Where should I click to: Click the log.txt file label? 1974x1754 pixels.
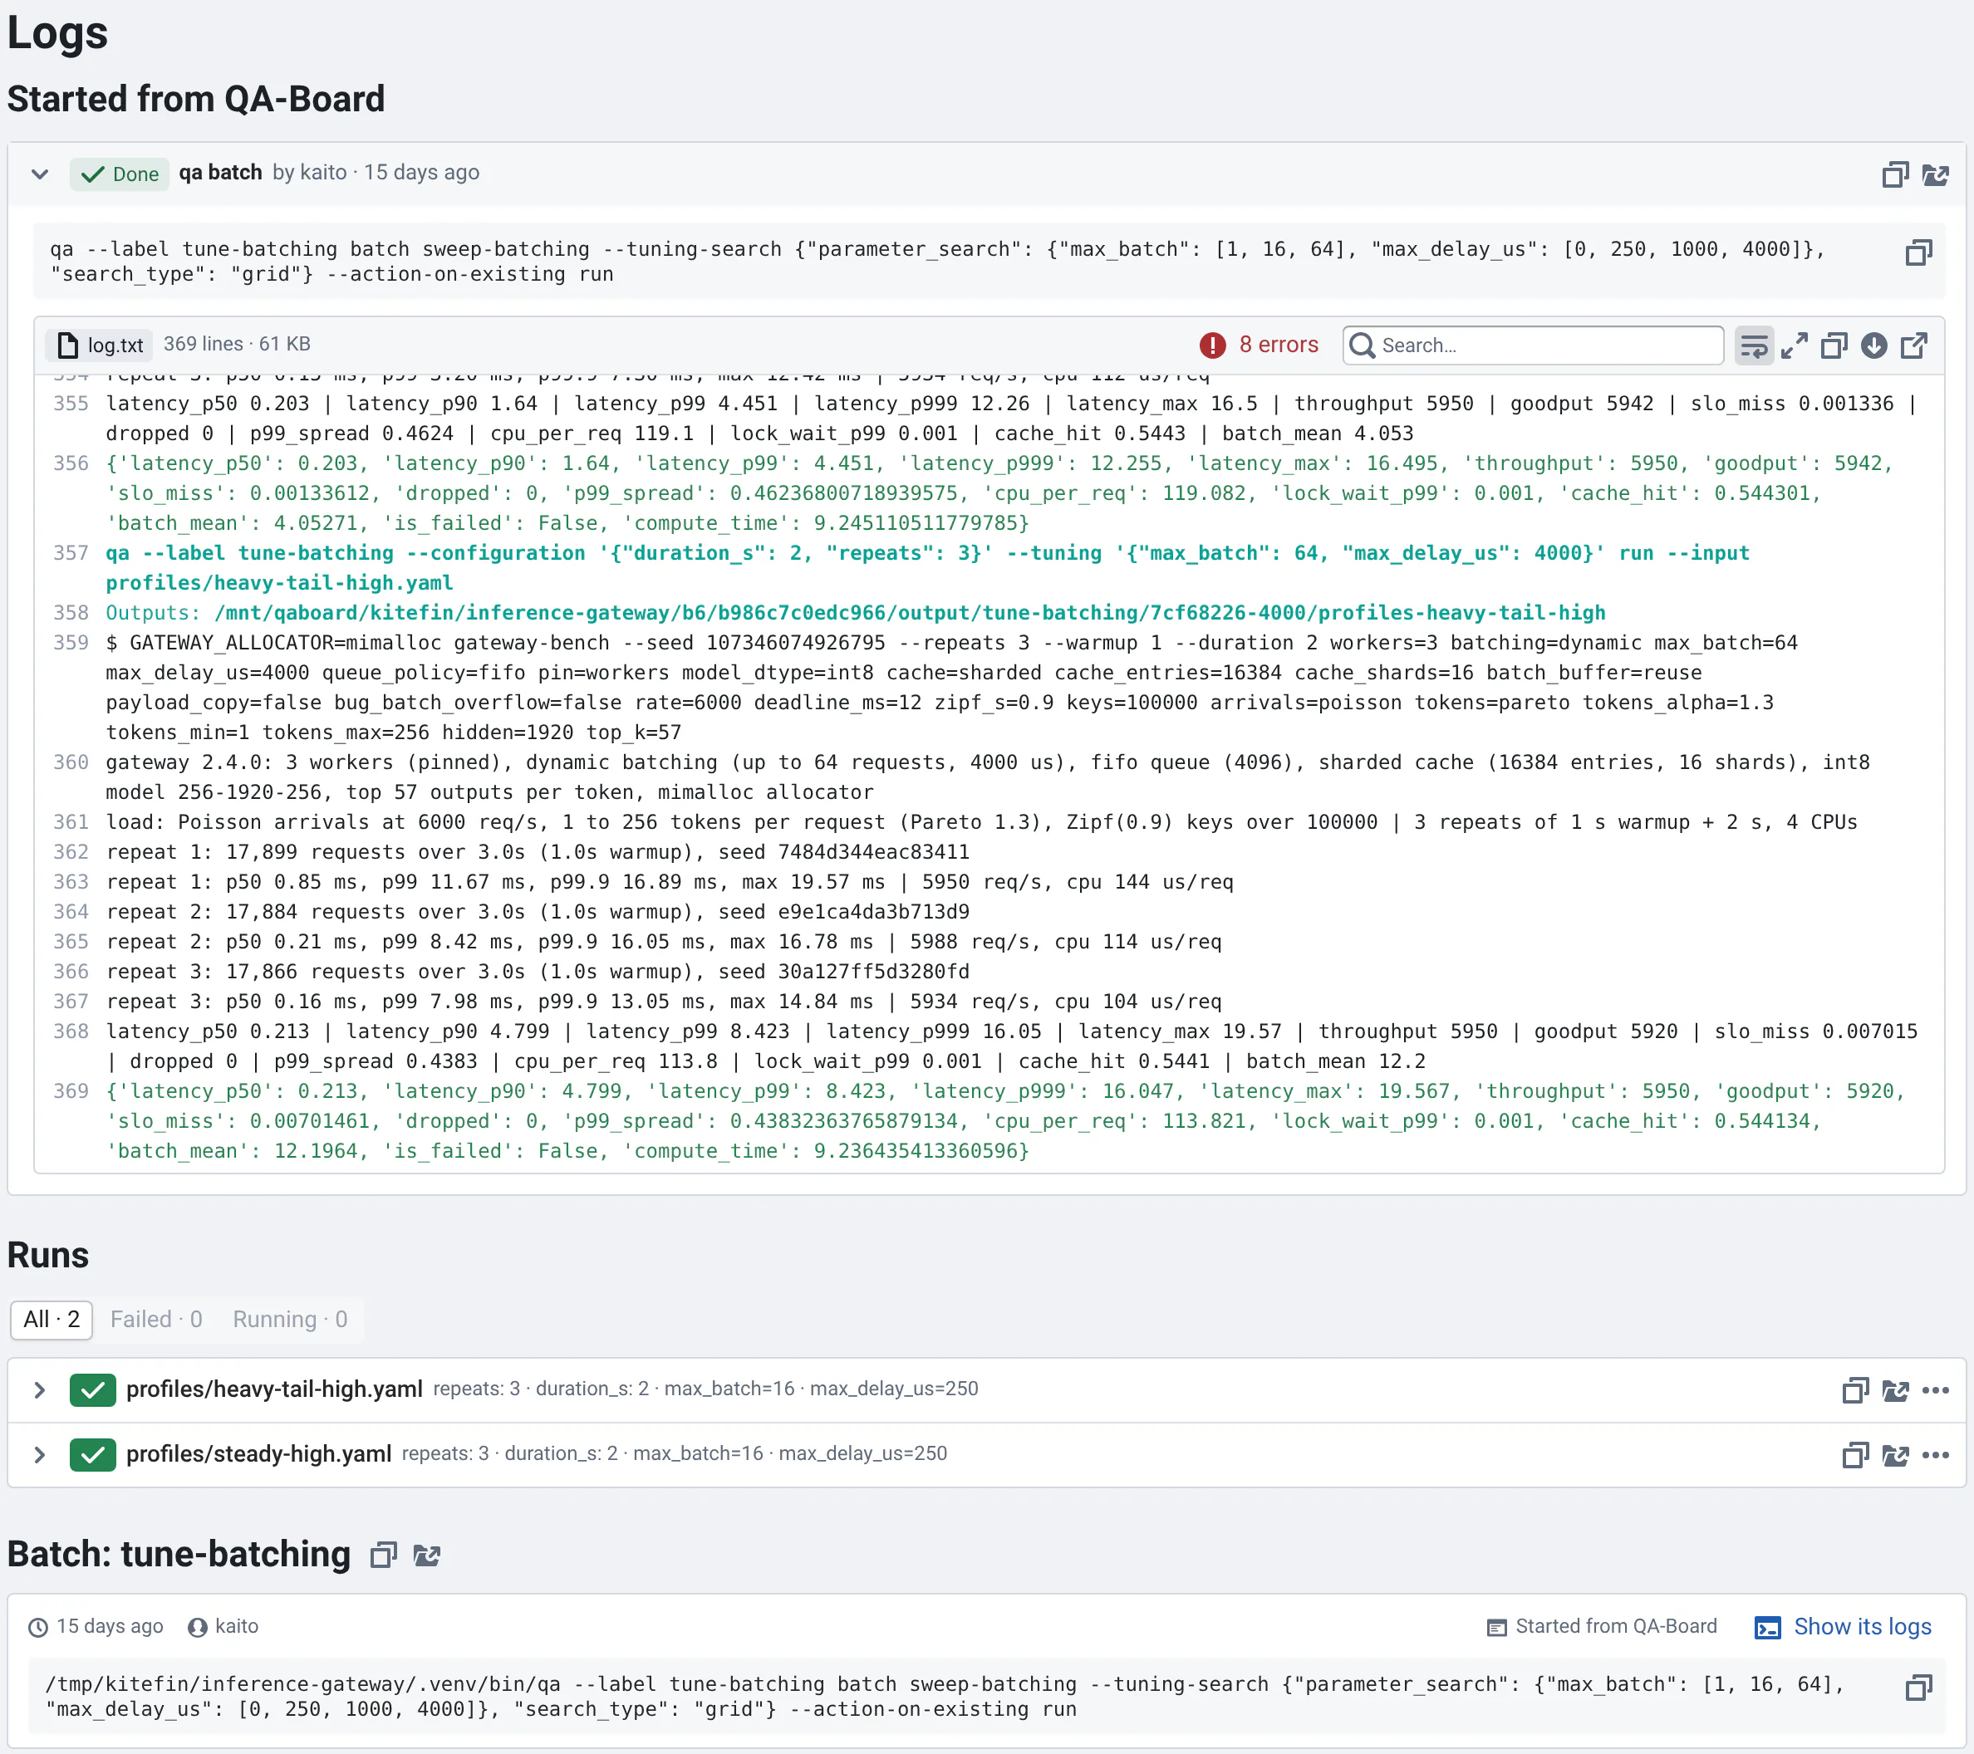[101, 345]
